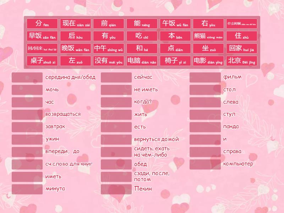The height and width of the screenshot is (213, 284).
Task: Select the 没有 méi yǒu tile
Action: [109, 61]
